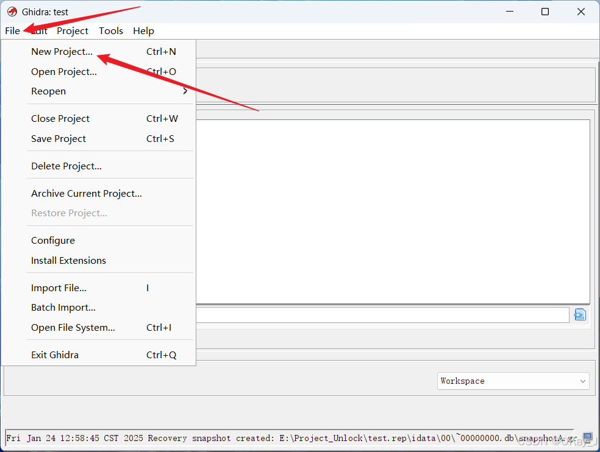This screenshot has height=452, width=600.
Task: Choose Archive Current Project...
Action: (x=99, y=194)
